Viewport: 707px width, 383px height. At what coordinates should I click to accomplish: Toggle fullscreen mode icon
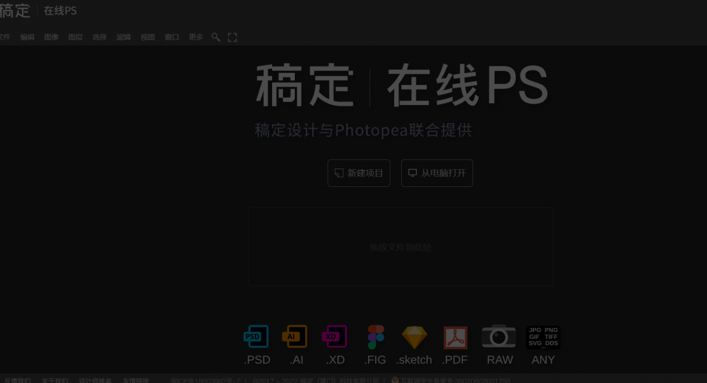pyautogui.click(x=232, y=37)
